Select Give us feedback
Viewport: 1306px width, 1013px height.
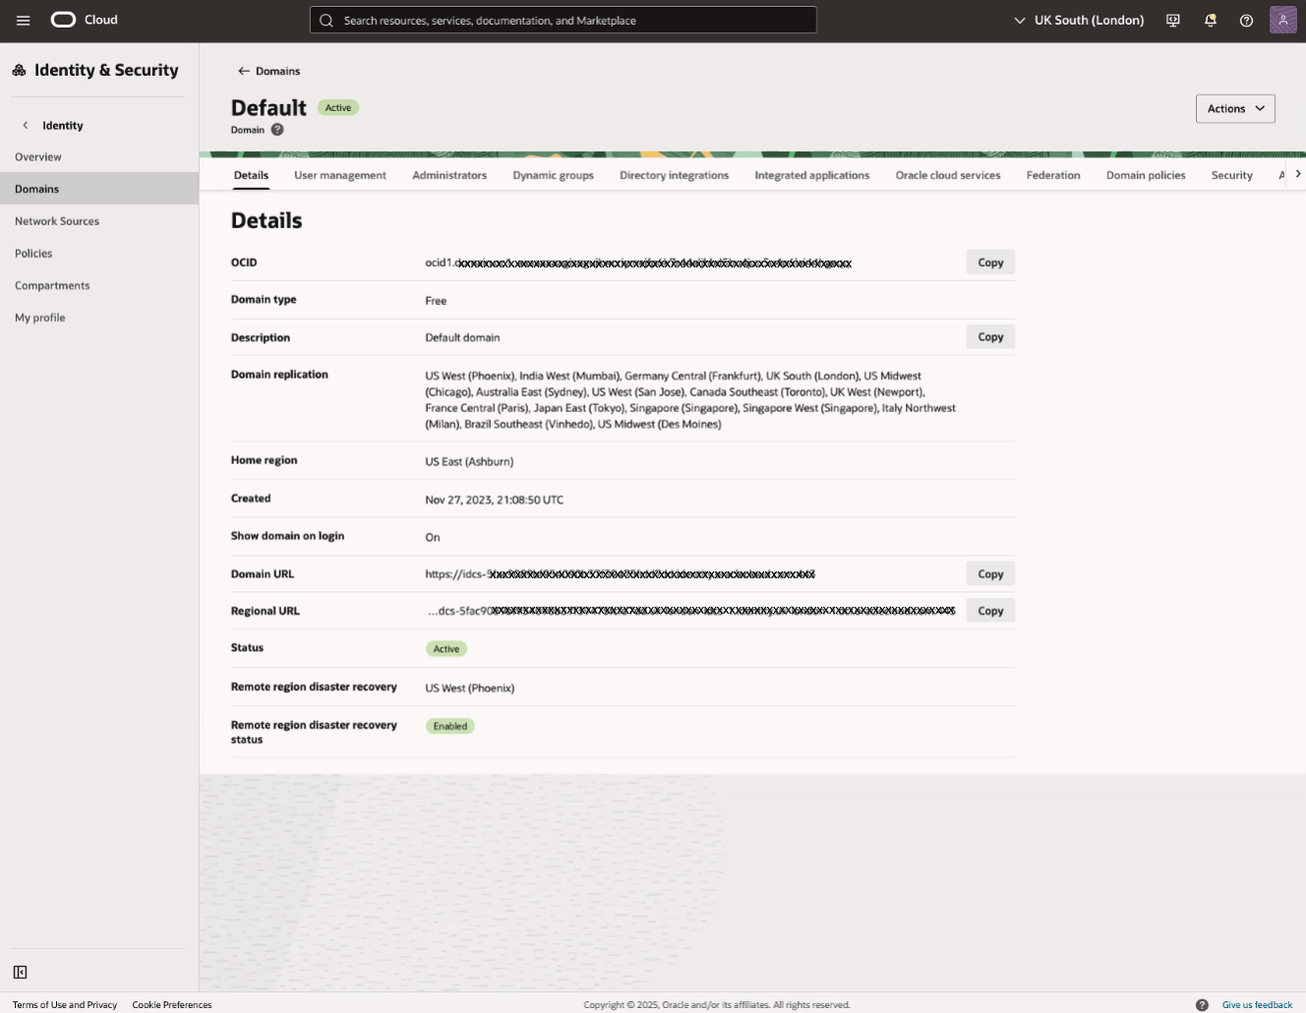click(x=1256, y=1004)
